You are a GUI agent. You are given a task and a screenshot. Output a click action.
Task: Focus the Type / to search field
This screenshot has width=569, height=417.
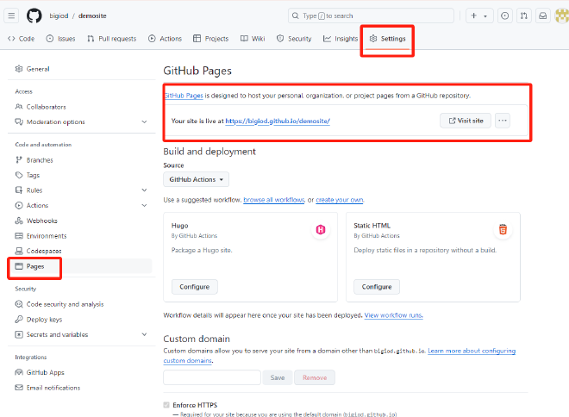[x=371, y=16]
